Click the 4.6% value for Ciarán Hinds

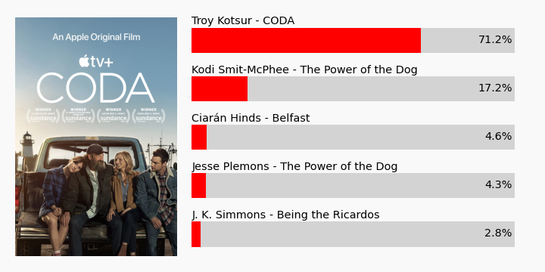click(x=498, y=136)
